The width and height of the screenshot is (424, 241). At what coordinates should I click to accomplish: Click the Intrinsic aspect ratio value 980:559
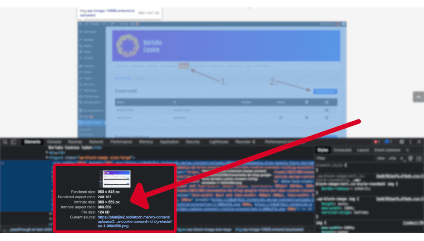[x=105, y=207]
